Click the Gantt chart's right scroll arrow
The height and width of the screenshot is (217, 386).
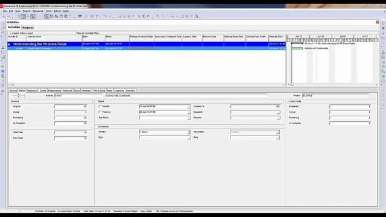[x=376, y=84]
